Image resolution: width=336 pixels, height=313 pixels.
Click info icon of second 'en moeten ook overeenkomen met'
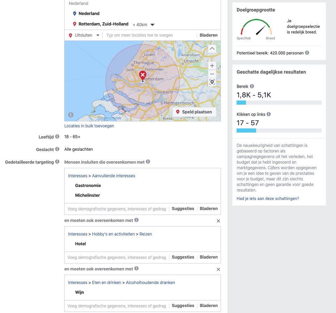pos(136,268)
